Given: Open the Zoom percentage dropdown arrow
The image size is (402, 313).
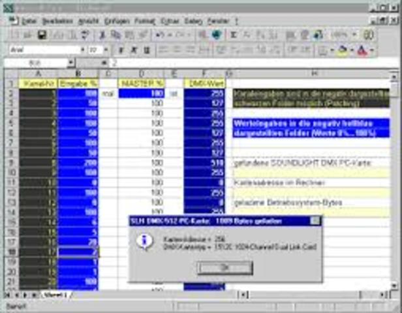Looking at the screenshot, I should point(354,35).
